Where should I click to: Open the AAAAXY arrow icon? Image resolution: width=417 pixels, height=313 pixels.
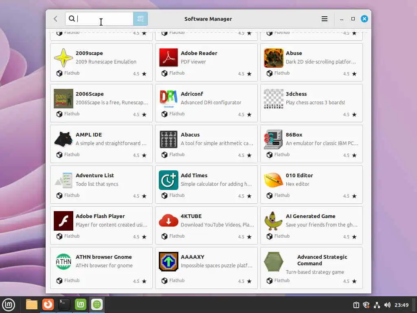pyautogui.click(x=168, y=261)
